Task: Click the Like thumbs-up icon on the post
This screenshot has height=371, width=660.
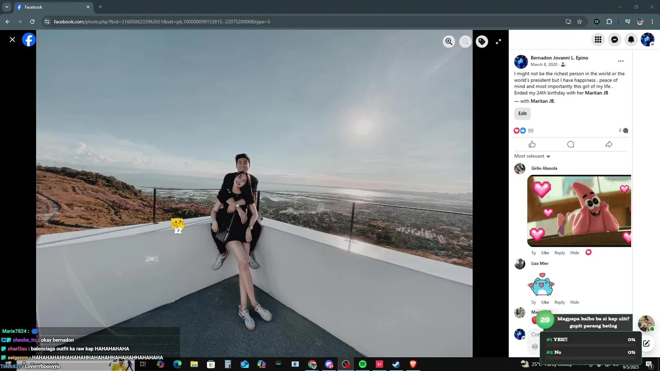Action: click(532, 144)
